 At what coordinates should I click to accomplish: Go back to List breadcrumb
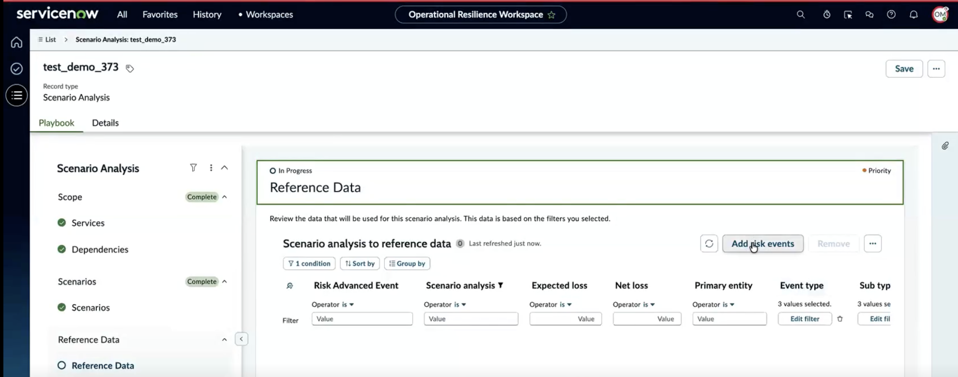47,39
